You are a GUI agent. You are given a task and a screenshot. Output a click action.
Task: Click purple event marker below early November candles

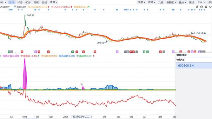point(36,52)
